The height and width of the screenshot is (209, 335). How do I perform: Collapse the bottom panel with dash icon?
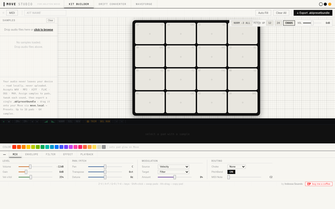click(x=4, y=154)
